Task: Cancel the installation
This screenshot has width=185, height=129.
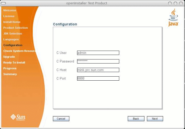Action: coord(61,119)
